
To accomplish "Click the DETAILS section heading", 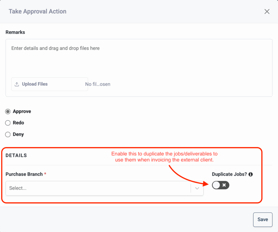I will coord(16,156).
